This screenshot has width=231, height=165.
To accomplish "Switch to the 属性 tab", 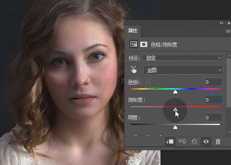I will click(x=133, y=31).
